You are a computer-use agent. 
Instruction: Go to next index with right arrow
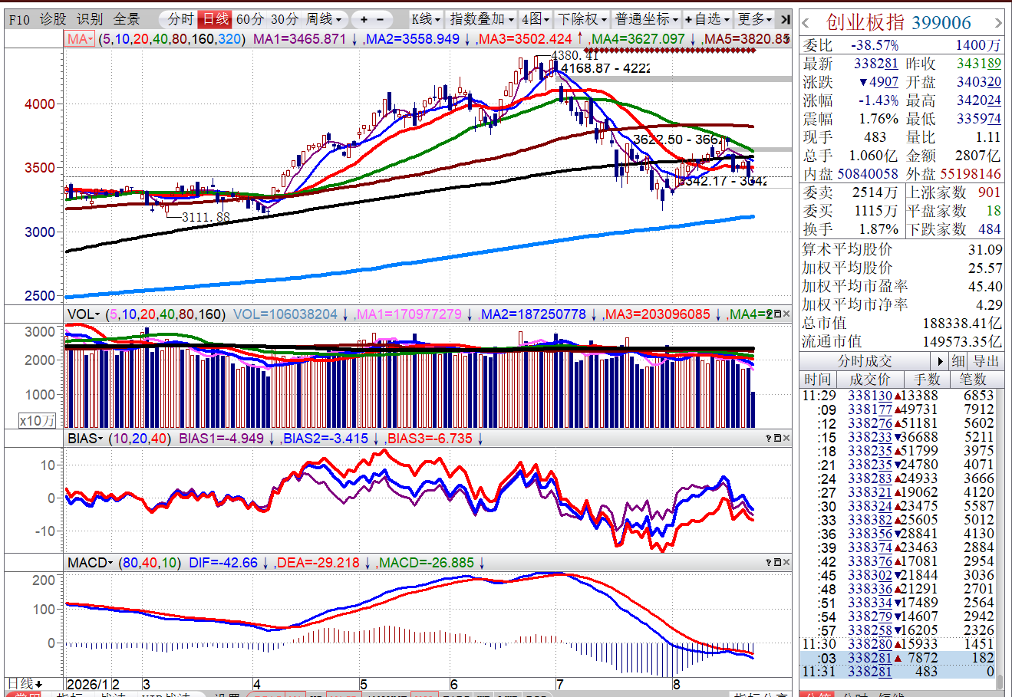coord(998,24)
